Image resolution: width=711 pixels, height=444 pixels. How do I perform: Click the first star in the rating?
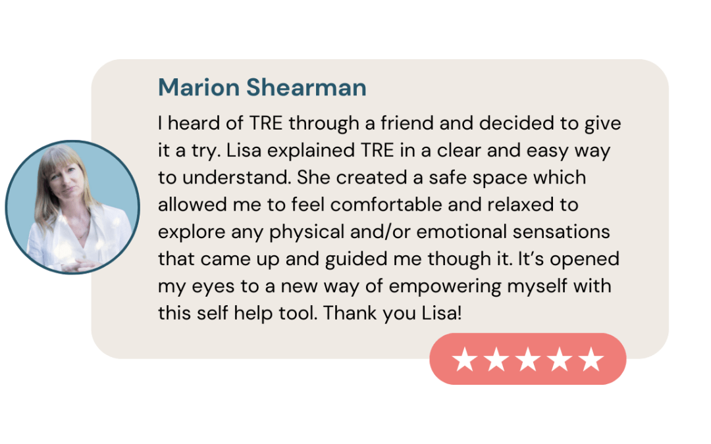[465, 359]
